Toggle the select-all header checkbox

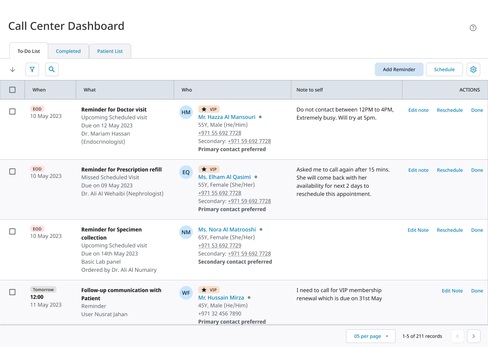(x=13, y=90)
